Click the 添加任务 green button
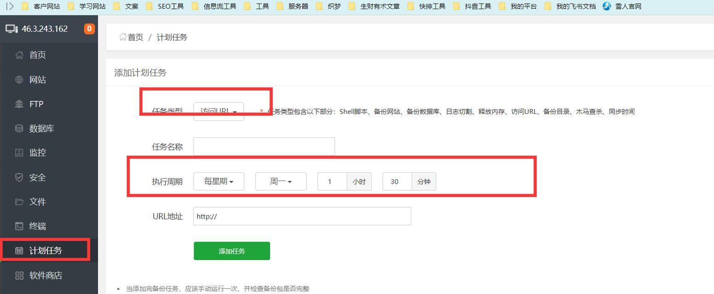The height and width of the screenshot is (294, 714). 231,251
